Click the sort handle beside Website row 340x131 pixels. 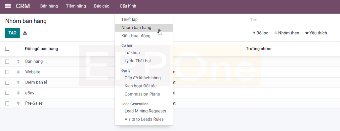[18, 72]
